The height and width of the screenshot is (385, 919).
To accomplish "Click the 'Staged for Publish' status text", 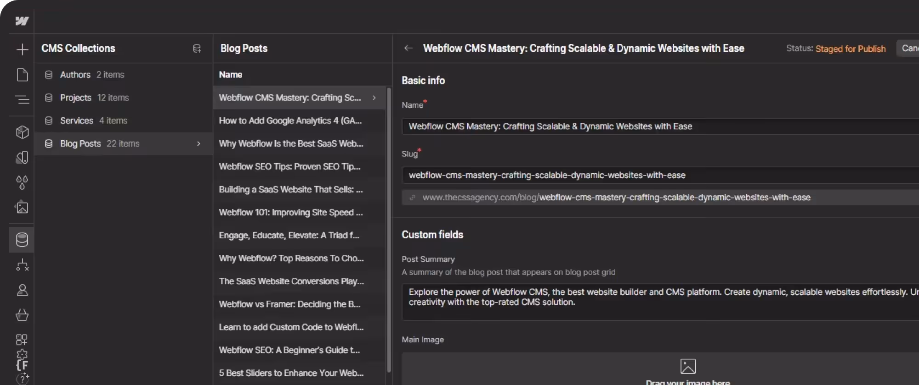I will point(851,49).
